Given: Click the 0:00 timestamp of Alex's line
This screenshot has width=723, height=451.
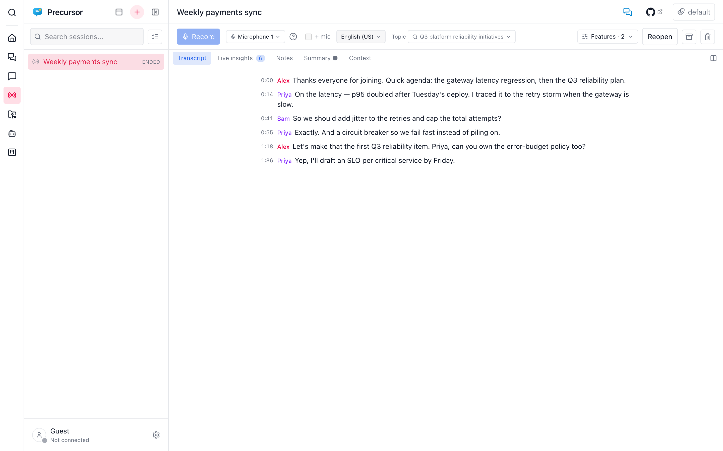Looking at the screenshot, I should [x=267, y=80].
